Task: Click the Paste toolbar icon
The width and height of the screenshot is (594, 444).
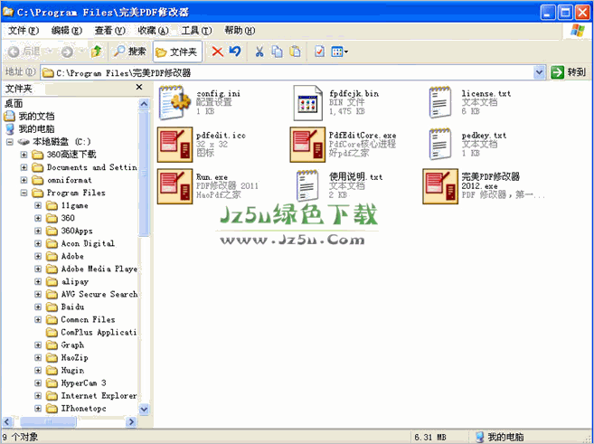Action: pos(295,52)
